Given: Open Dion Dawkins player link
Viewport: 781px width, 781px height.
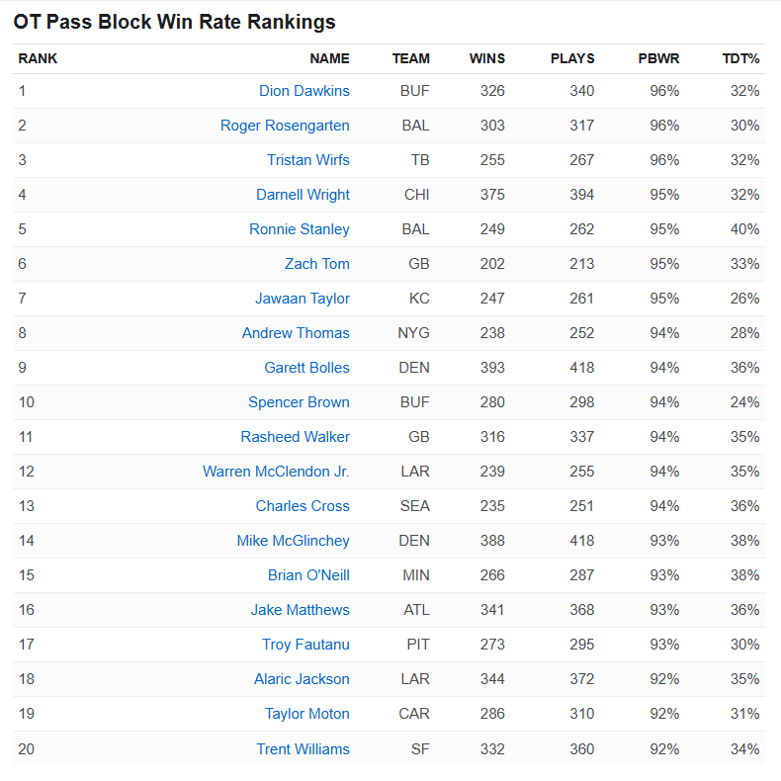Looking at the screenshot, I should click(x=304, y=91).
